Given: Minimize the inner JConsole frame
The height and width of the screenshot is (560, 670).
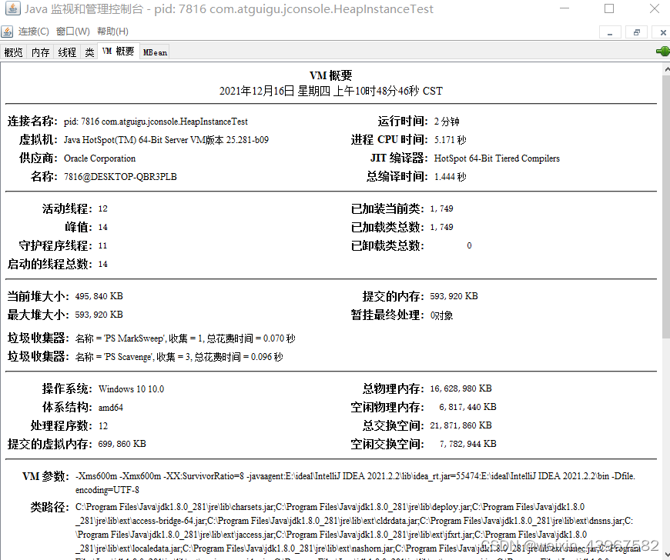Looking at the screenshot, I should coord(610,32).
